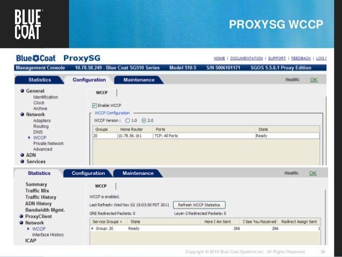Expand the ADN bullet in configuration tree
Image resolution: width=342 pixels, height=257 pixels.
pyautogui.click(x=22, y=155)
